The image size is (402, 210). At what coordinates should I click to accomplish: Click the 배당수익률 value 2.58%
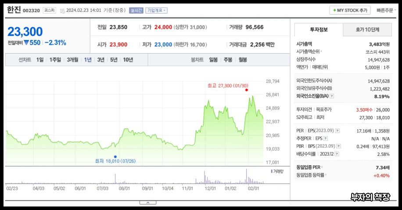pos(383,154)
